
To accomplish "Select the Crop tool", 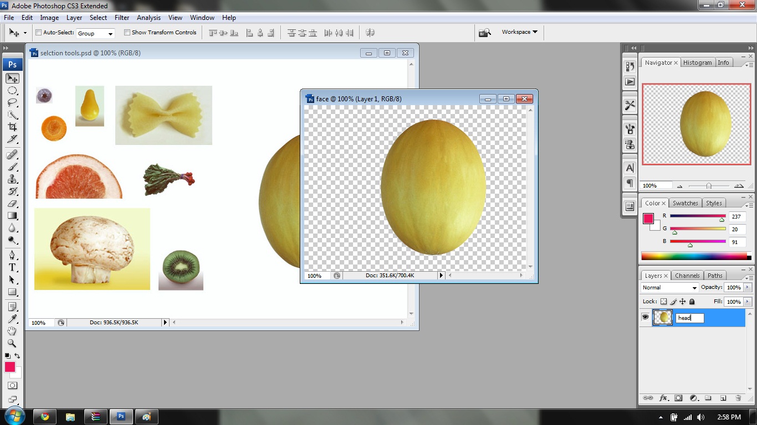I will [x=12, y=127].
